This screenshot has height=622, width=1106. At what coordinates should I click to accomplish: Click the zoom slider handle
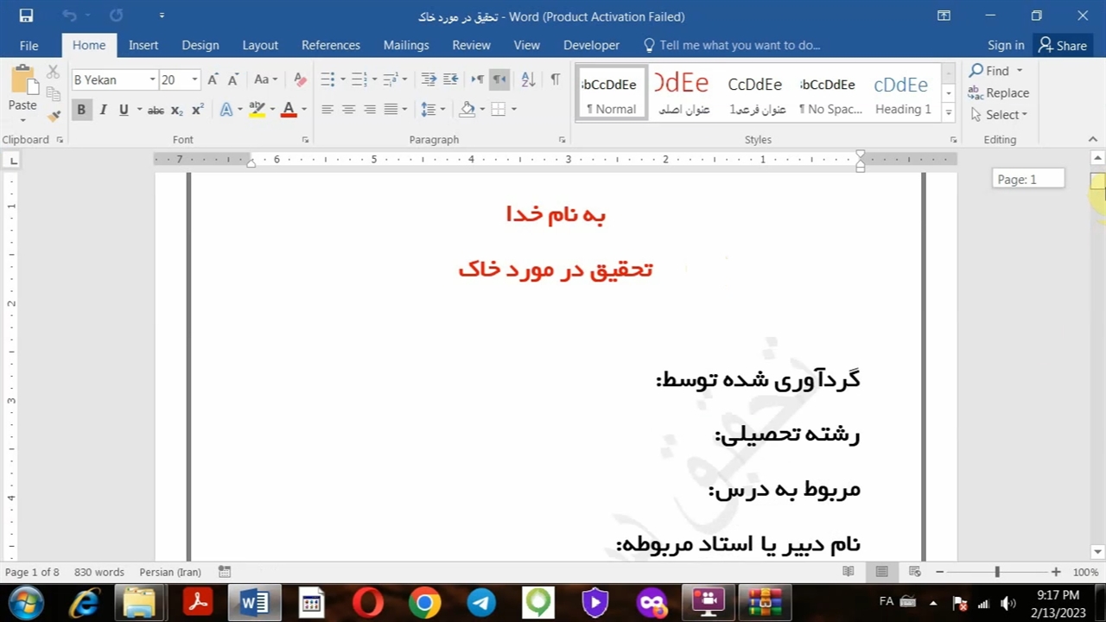(997, 572)
